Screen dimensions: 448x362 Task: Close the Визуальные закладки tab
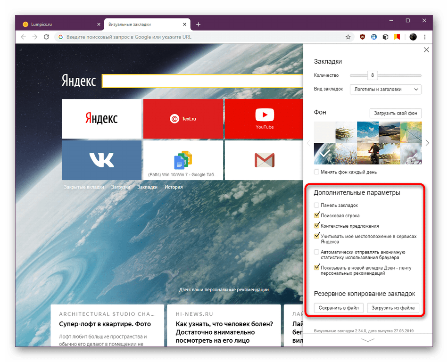(184, 25)
